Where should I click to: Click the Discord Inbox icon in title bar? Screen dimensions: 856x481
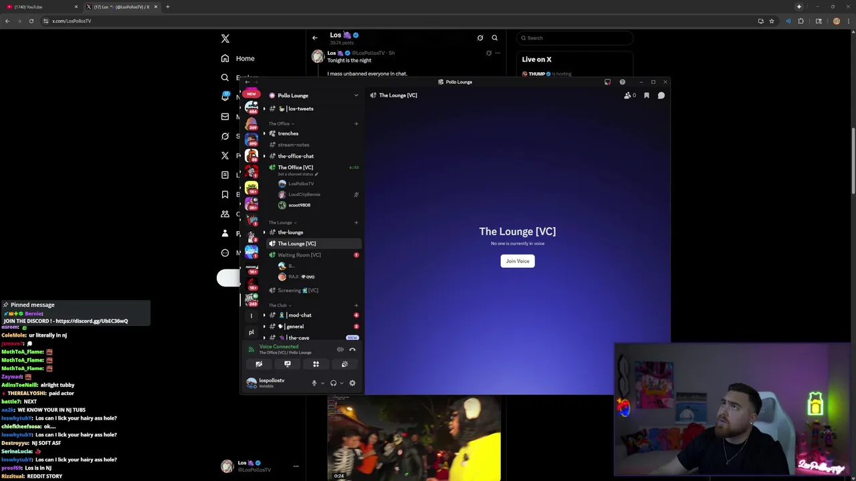click(607, 82)
